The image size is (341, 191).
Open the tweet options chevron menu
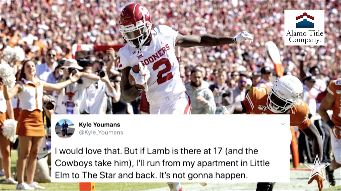click(x=282, y=124)
